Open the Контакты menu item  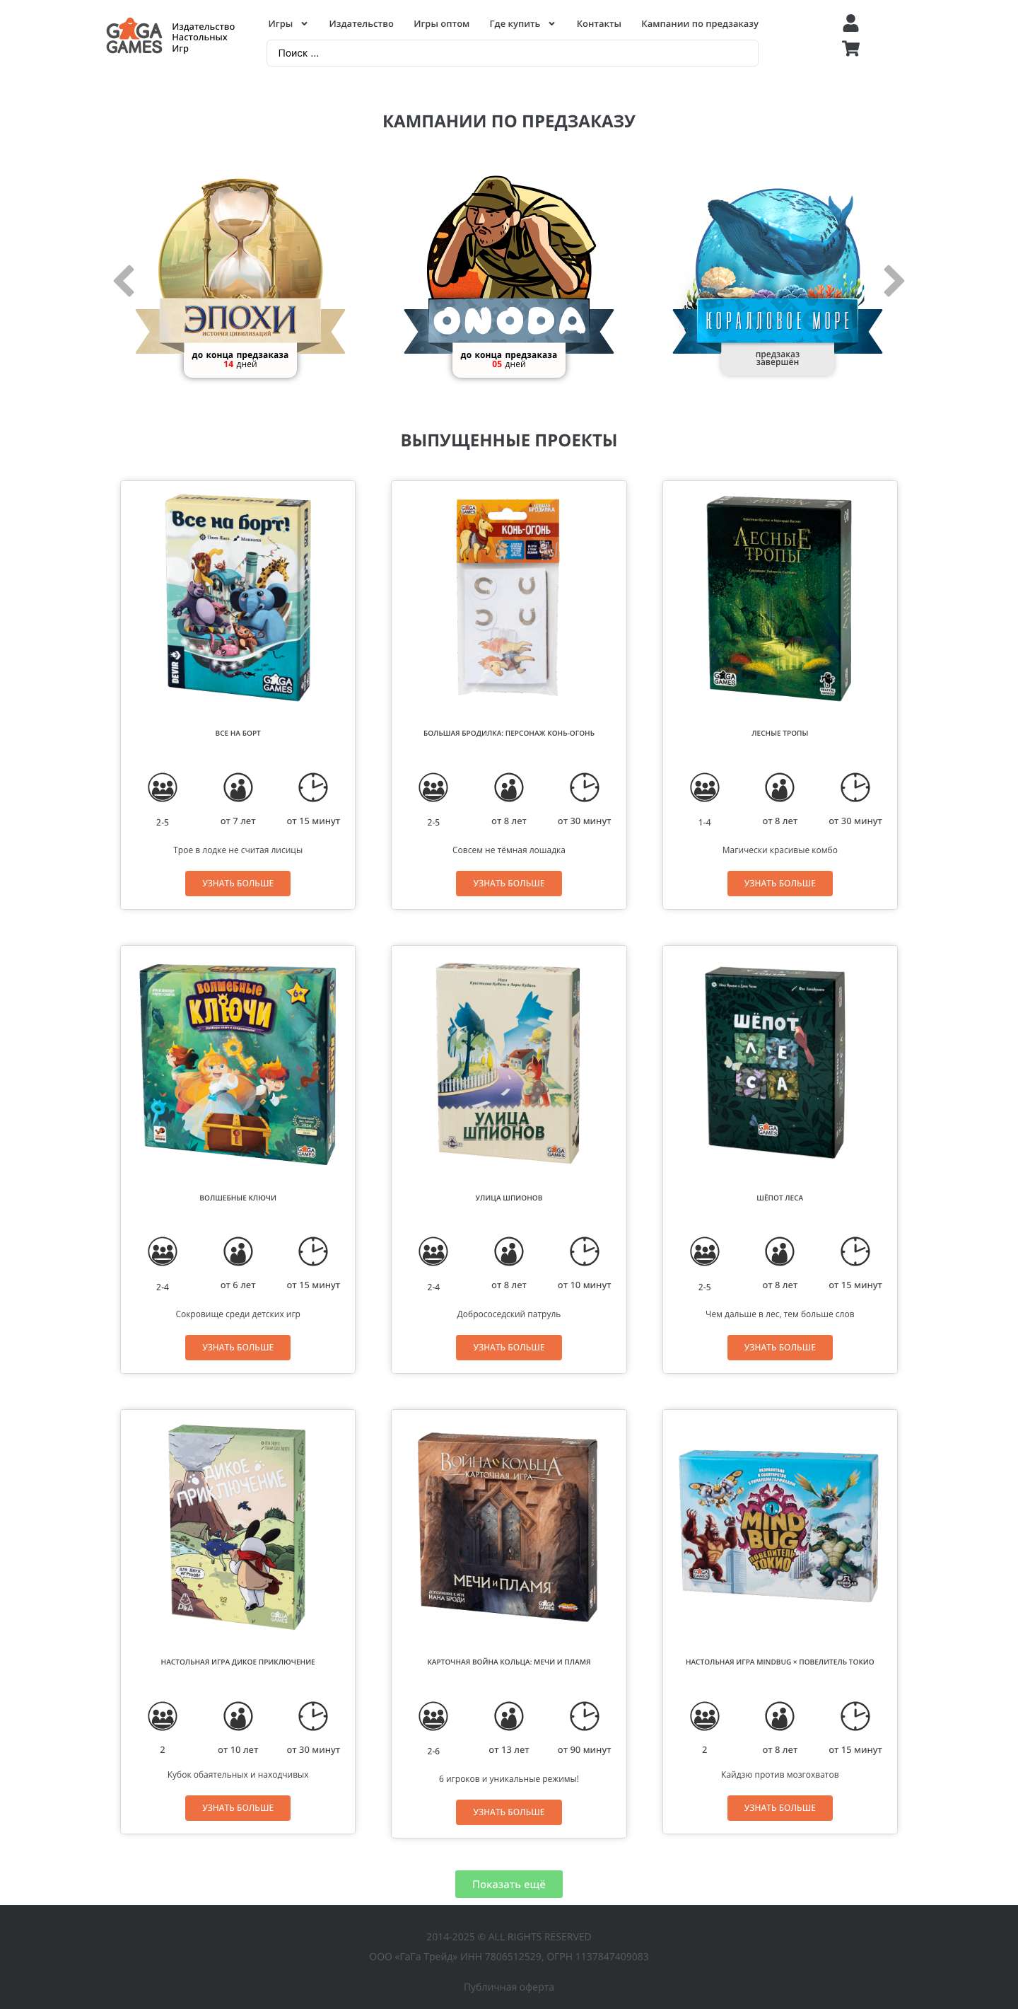click(599, 23)
